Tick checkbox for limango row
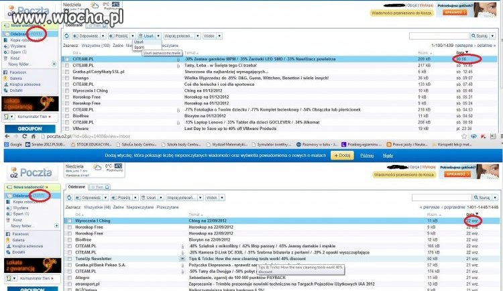Image resolution: width=503 pixels, height=291 pixels. 67,78
